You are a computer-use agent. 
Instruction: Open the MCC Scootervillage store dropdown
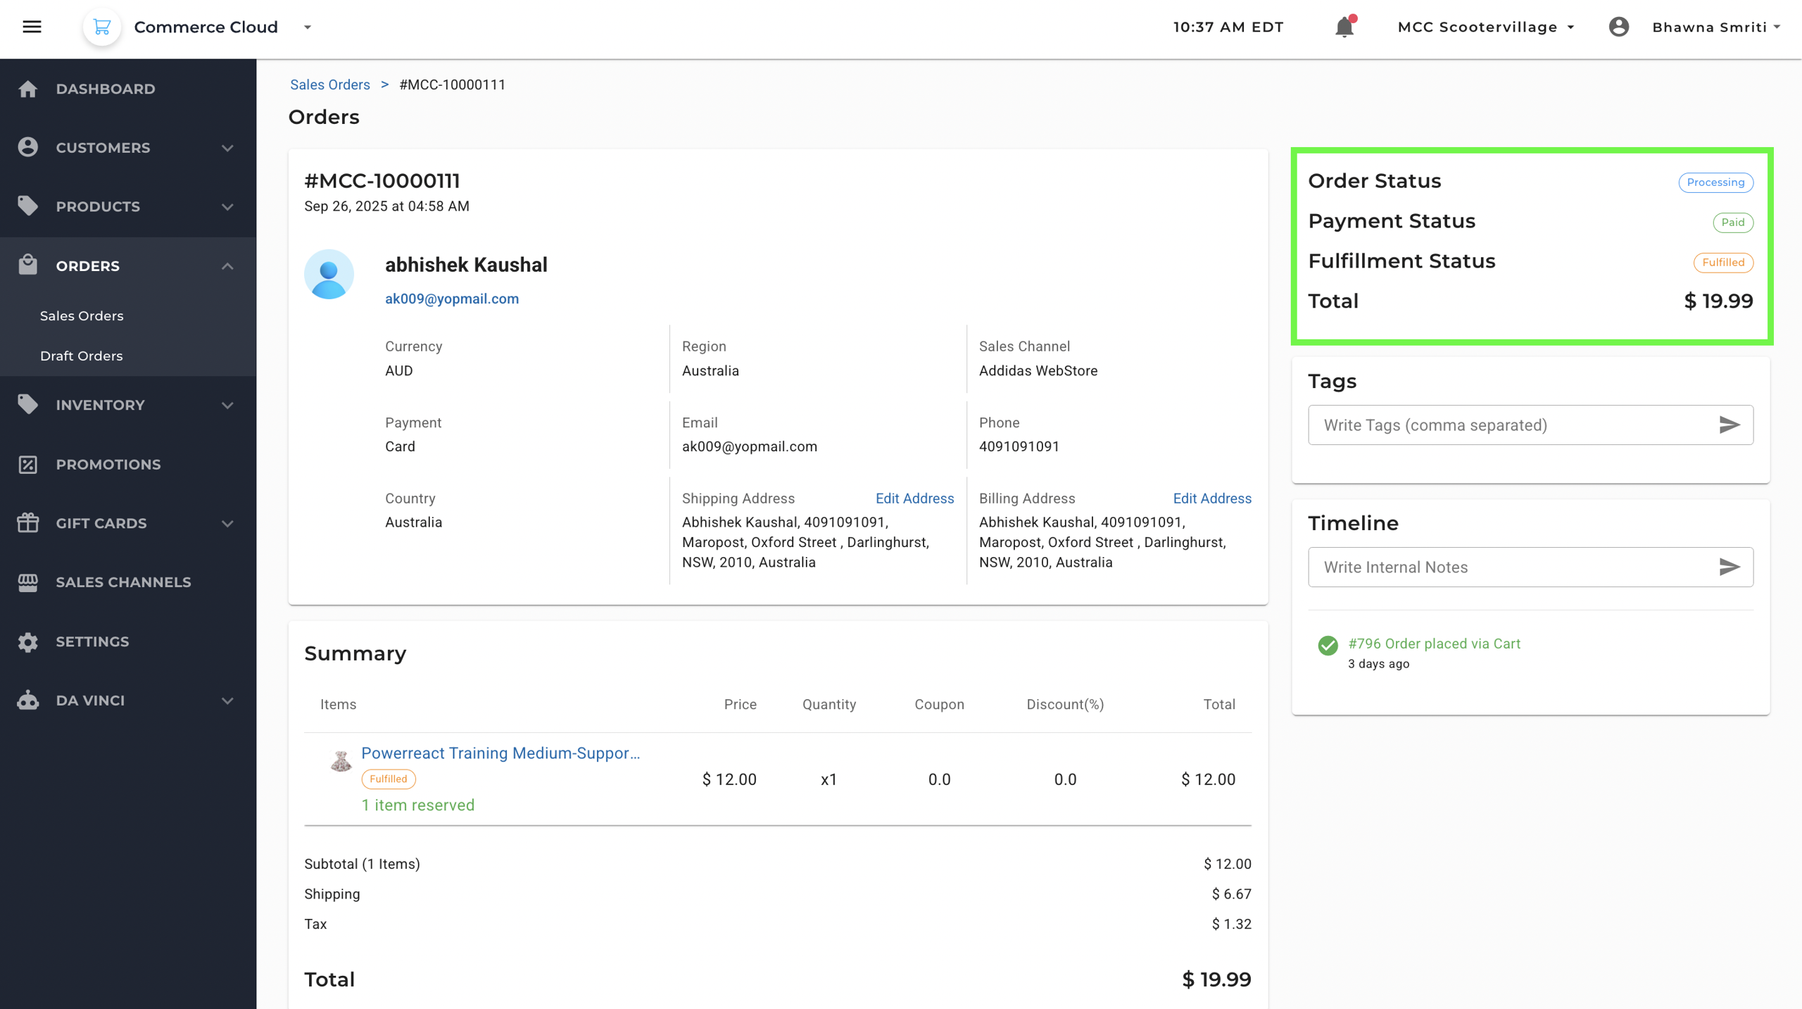(x=1485, y=27)
